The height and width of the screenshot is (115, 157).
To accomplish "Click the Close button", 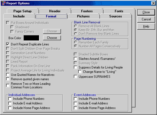I will point(146,12).
